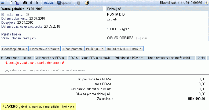Click the supplier name POŠTA D.D.
Viewport: 209px width, 110px height.
[116, 14]
